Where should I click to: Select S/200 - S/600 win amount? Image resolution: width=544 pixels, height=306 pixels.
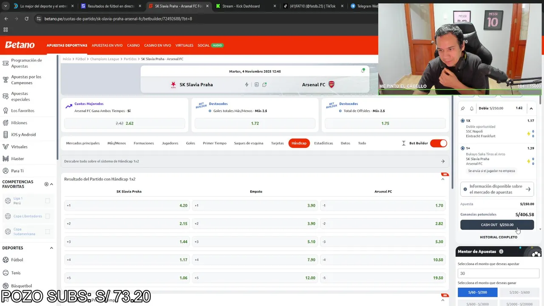[x=519, y=292]
